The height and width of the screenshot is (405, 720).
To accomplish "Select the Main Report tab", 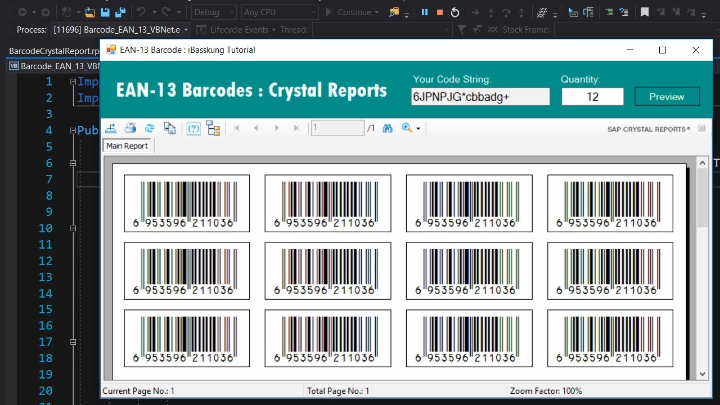I will [127, 146].
